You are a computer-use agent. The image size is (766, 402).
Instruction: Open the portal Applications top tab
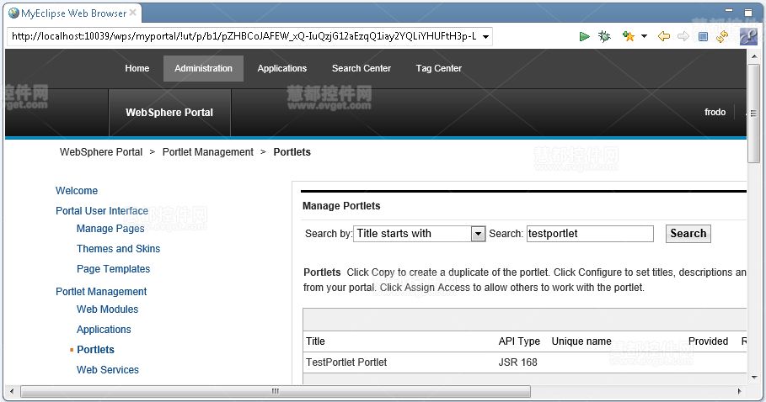pyautogui.click(x=281, y=68)
